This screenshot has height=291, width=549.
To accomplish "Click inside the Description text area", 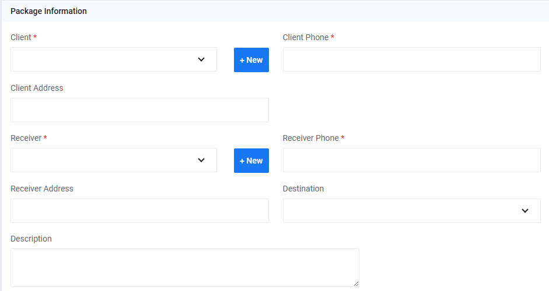I will (184, 268).
